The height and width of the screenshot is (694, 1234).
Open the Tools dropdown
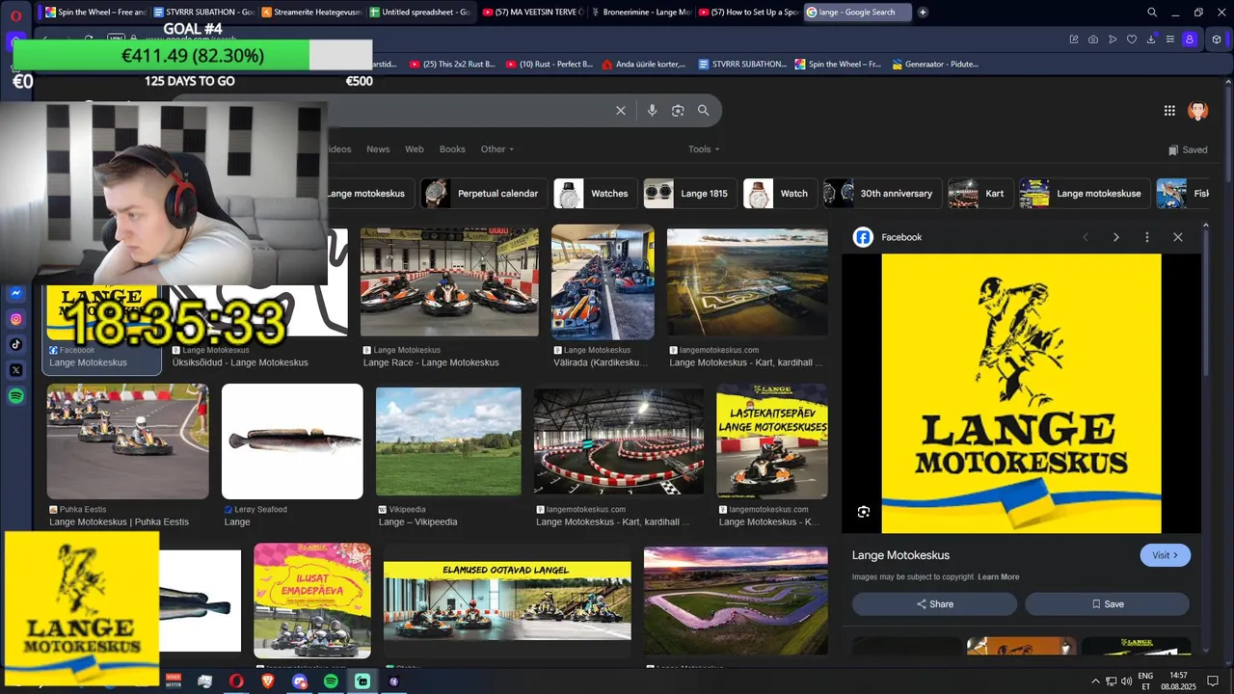(x=704, y=149)
